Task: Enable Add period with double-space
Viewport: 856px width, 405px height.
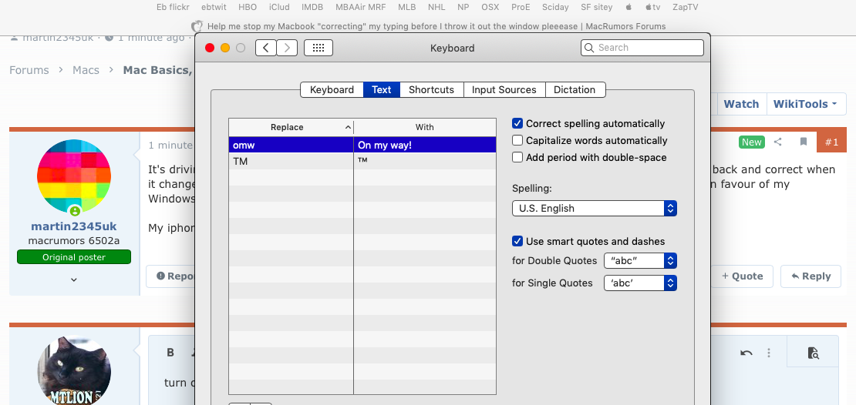Action: (x=517, y=157)
